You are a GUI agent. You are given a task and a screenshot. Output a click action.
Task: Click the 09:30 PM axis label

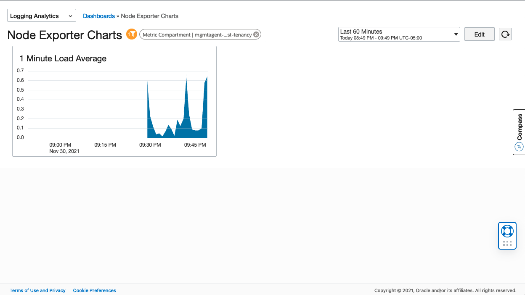tap(150, 145)
